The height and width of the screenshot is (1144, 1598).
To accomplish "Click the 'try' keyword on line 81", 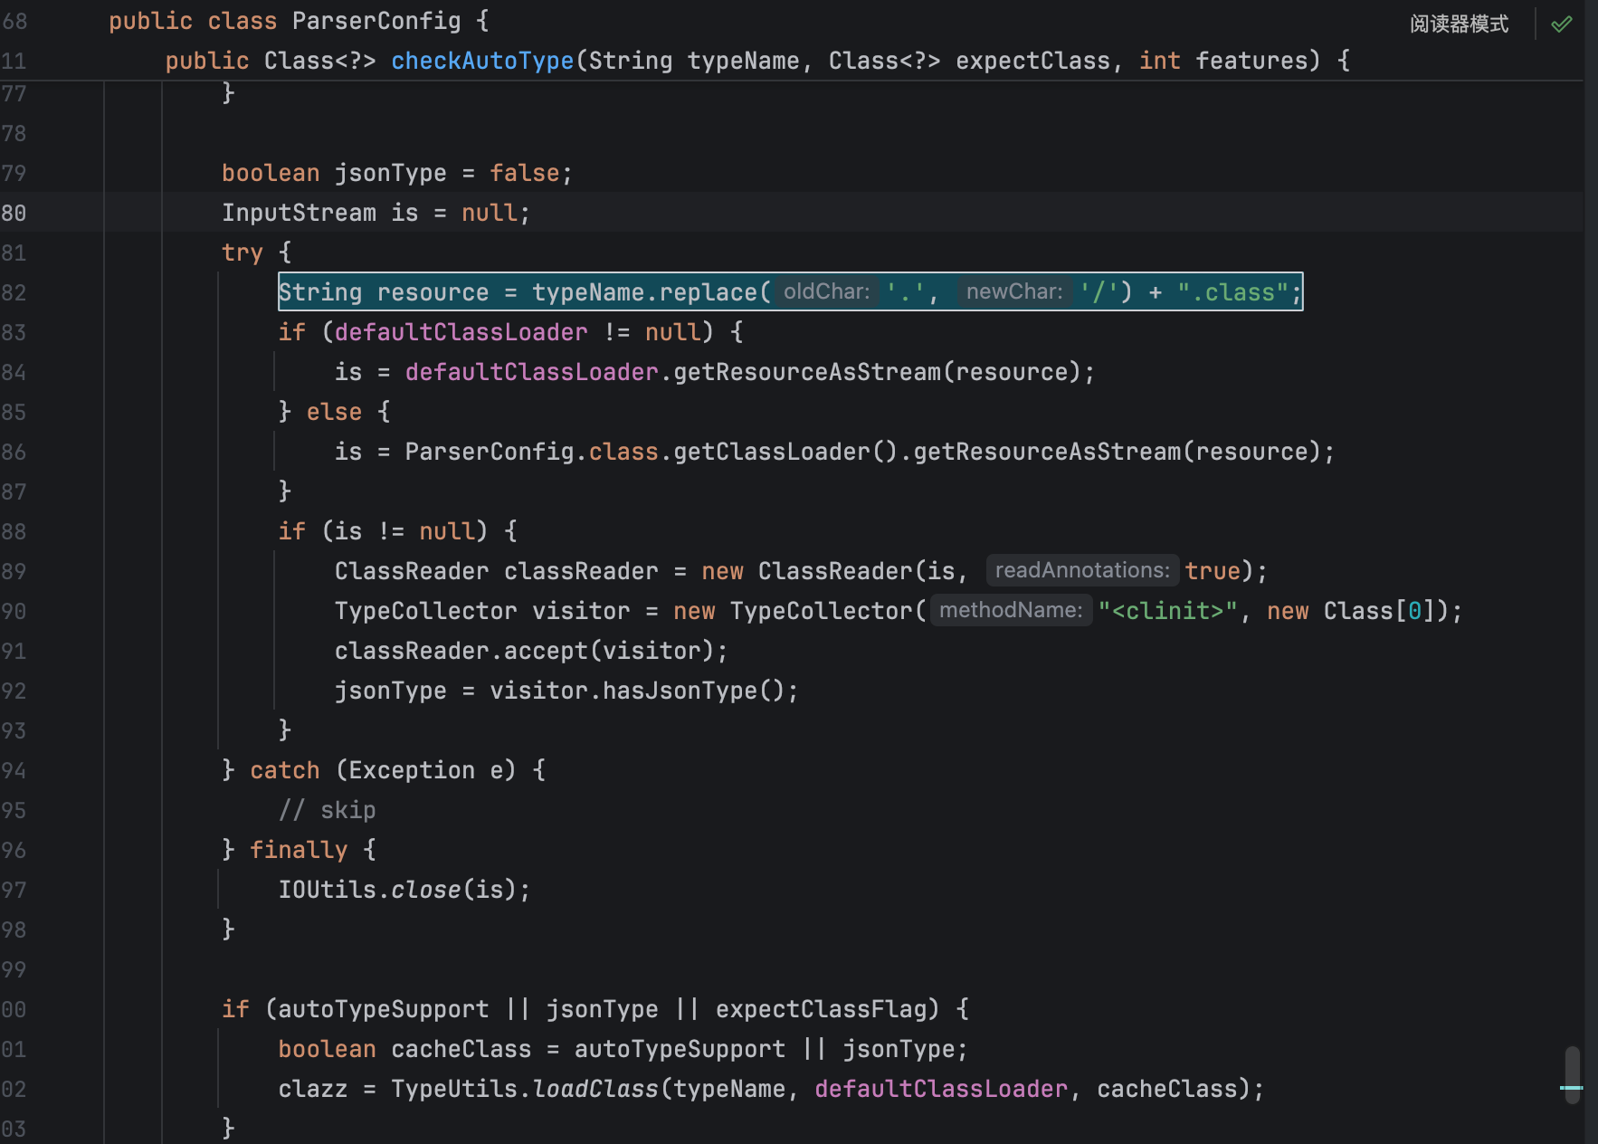I will pos(243,253).
